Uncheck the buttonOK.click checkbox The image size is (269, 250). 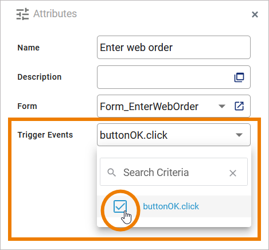click(120, 206)
